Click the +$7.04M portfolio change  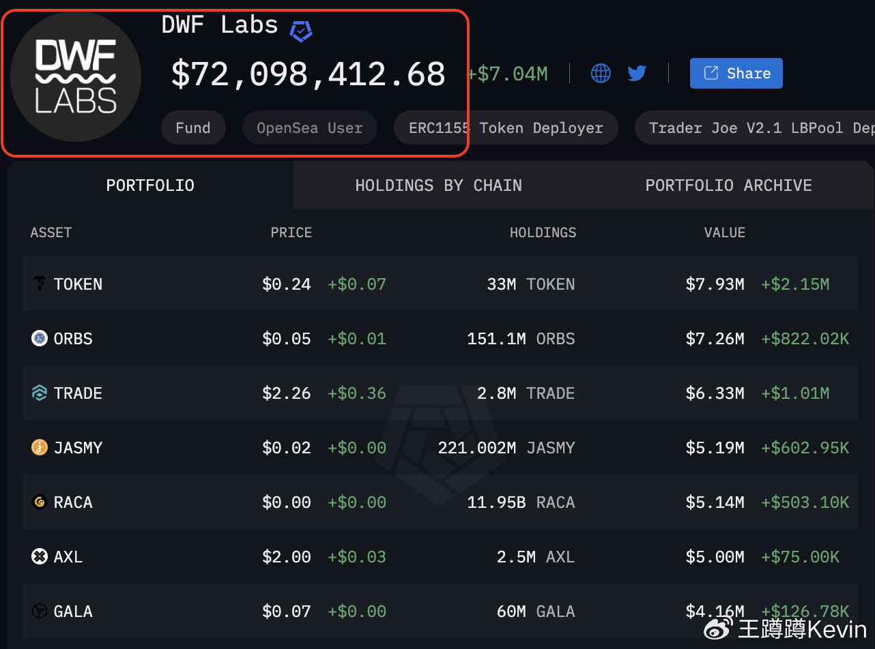(507, 74)
